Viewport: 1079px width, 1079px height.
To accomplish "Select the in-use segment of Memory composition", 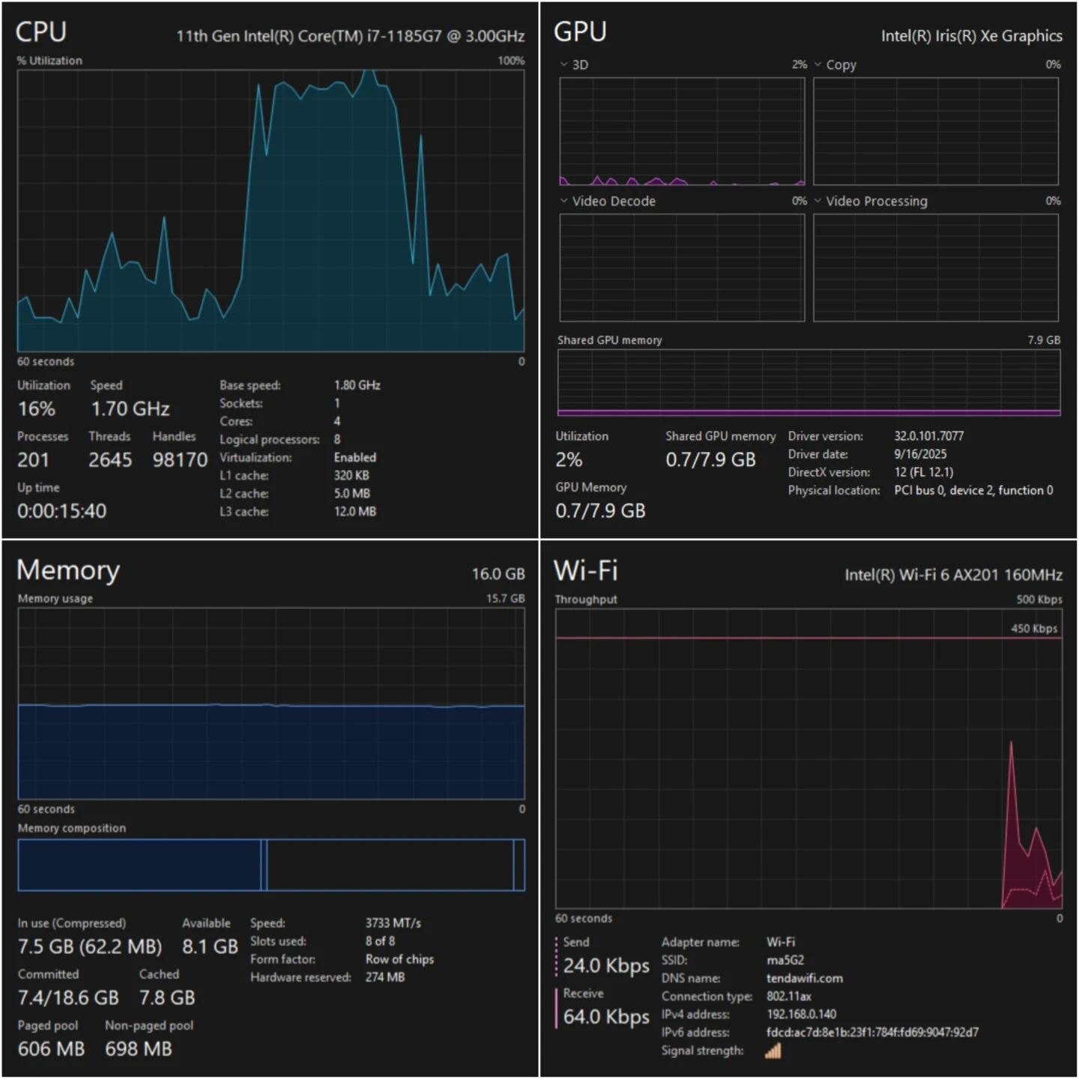I will [139, 865].
